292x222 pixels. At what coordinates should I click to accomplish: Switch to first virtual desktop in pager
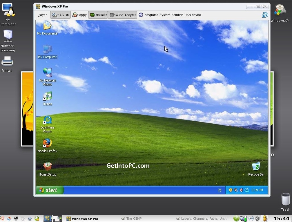[48, 219]
